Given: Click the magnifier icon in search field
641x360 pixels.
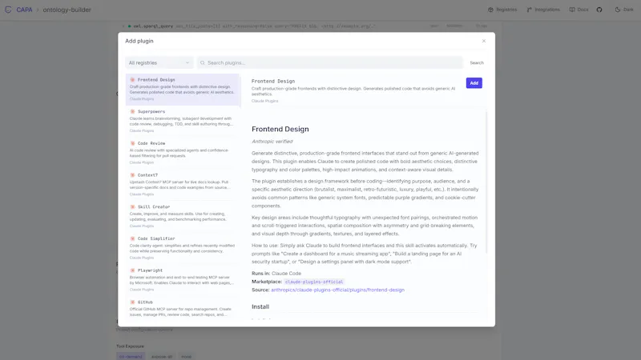Looking at the screenshot, I should pyautogui.click(x=203, y=63).
